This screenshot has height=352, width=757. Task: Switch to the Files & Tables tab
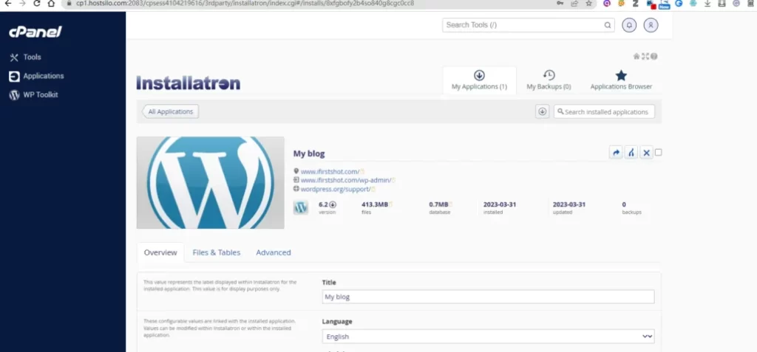[x=217, y=252]
